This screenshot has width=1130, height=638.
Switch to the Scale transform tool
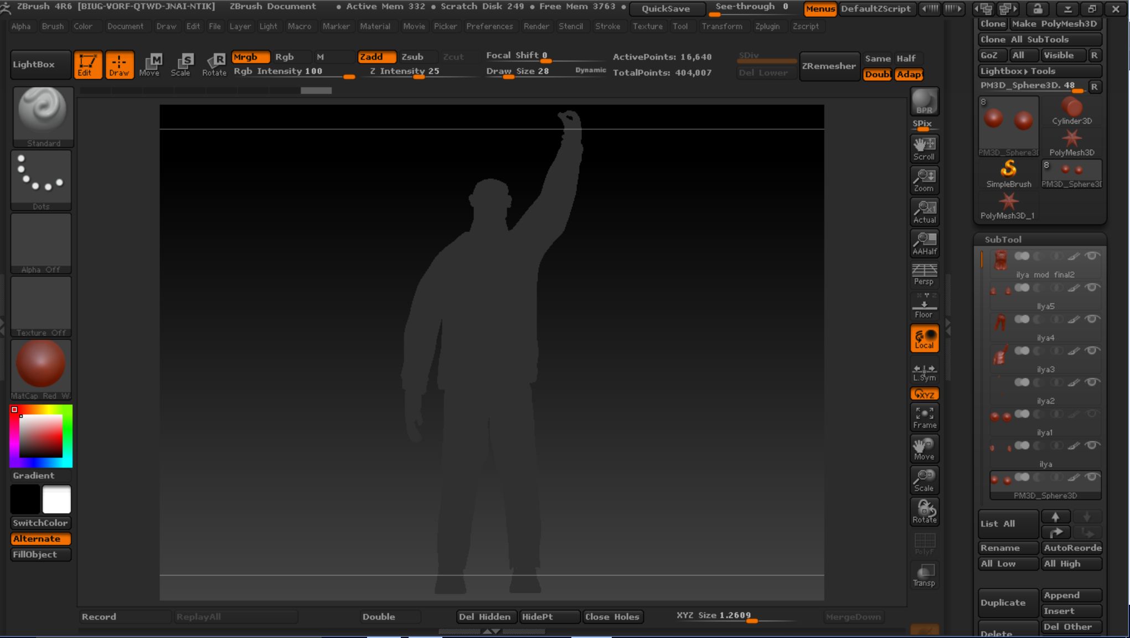tap(180, 65)
